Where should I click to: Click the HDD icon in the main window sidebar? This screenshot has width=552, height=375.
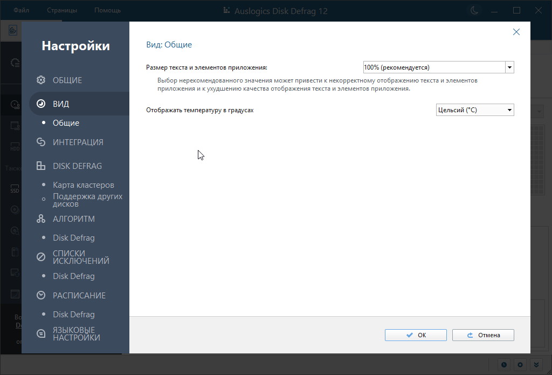(x=15, y=147)
